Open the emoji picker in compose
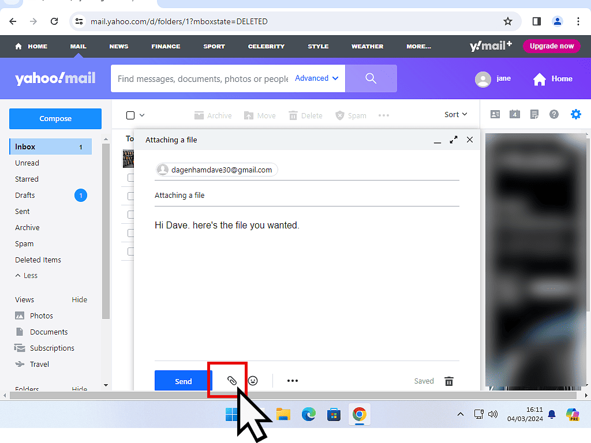This screenshot has height=443, width=591. pos(253,381)
